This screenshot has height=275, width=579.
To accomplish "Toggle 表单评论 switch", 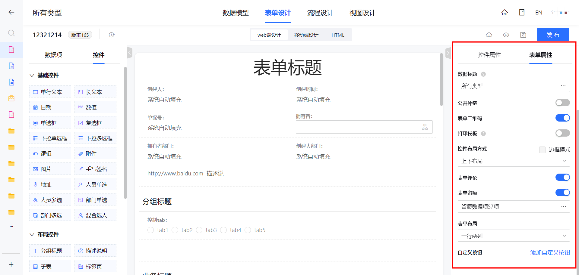I will coord(562,177).
